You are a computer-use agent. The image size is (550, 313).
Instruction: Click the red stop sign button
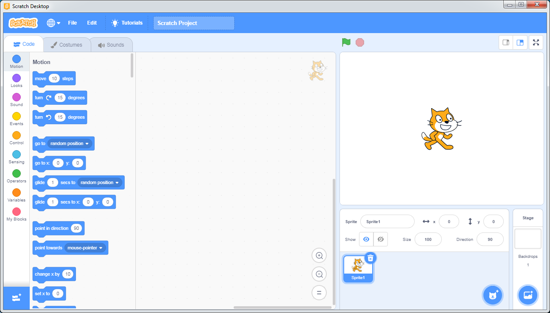click(x=360, y=42)
